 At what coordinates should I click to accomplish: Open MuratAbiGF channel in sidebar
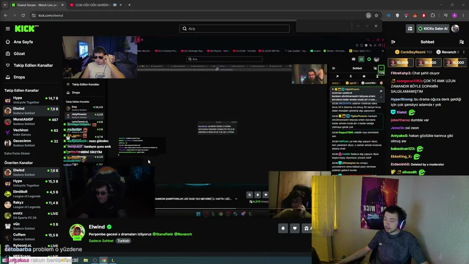tap(31, 121)
